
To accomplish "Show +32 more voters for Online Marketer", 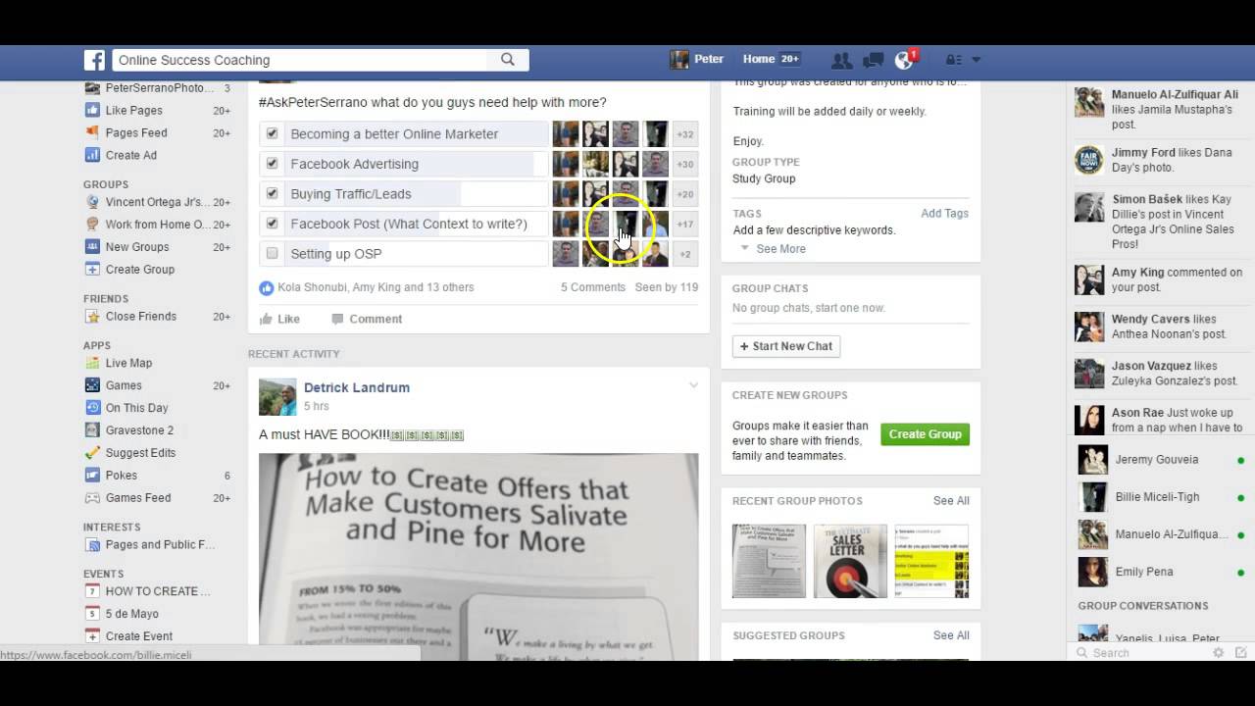I will [684, 134].
